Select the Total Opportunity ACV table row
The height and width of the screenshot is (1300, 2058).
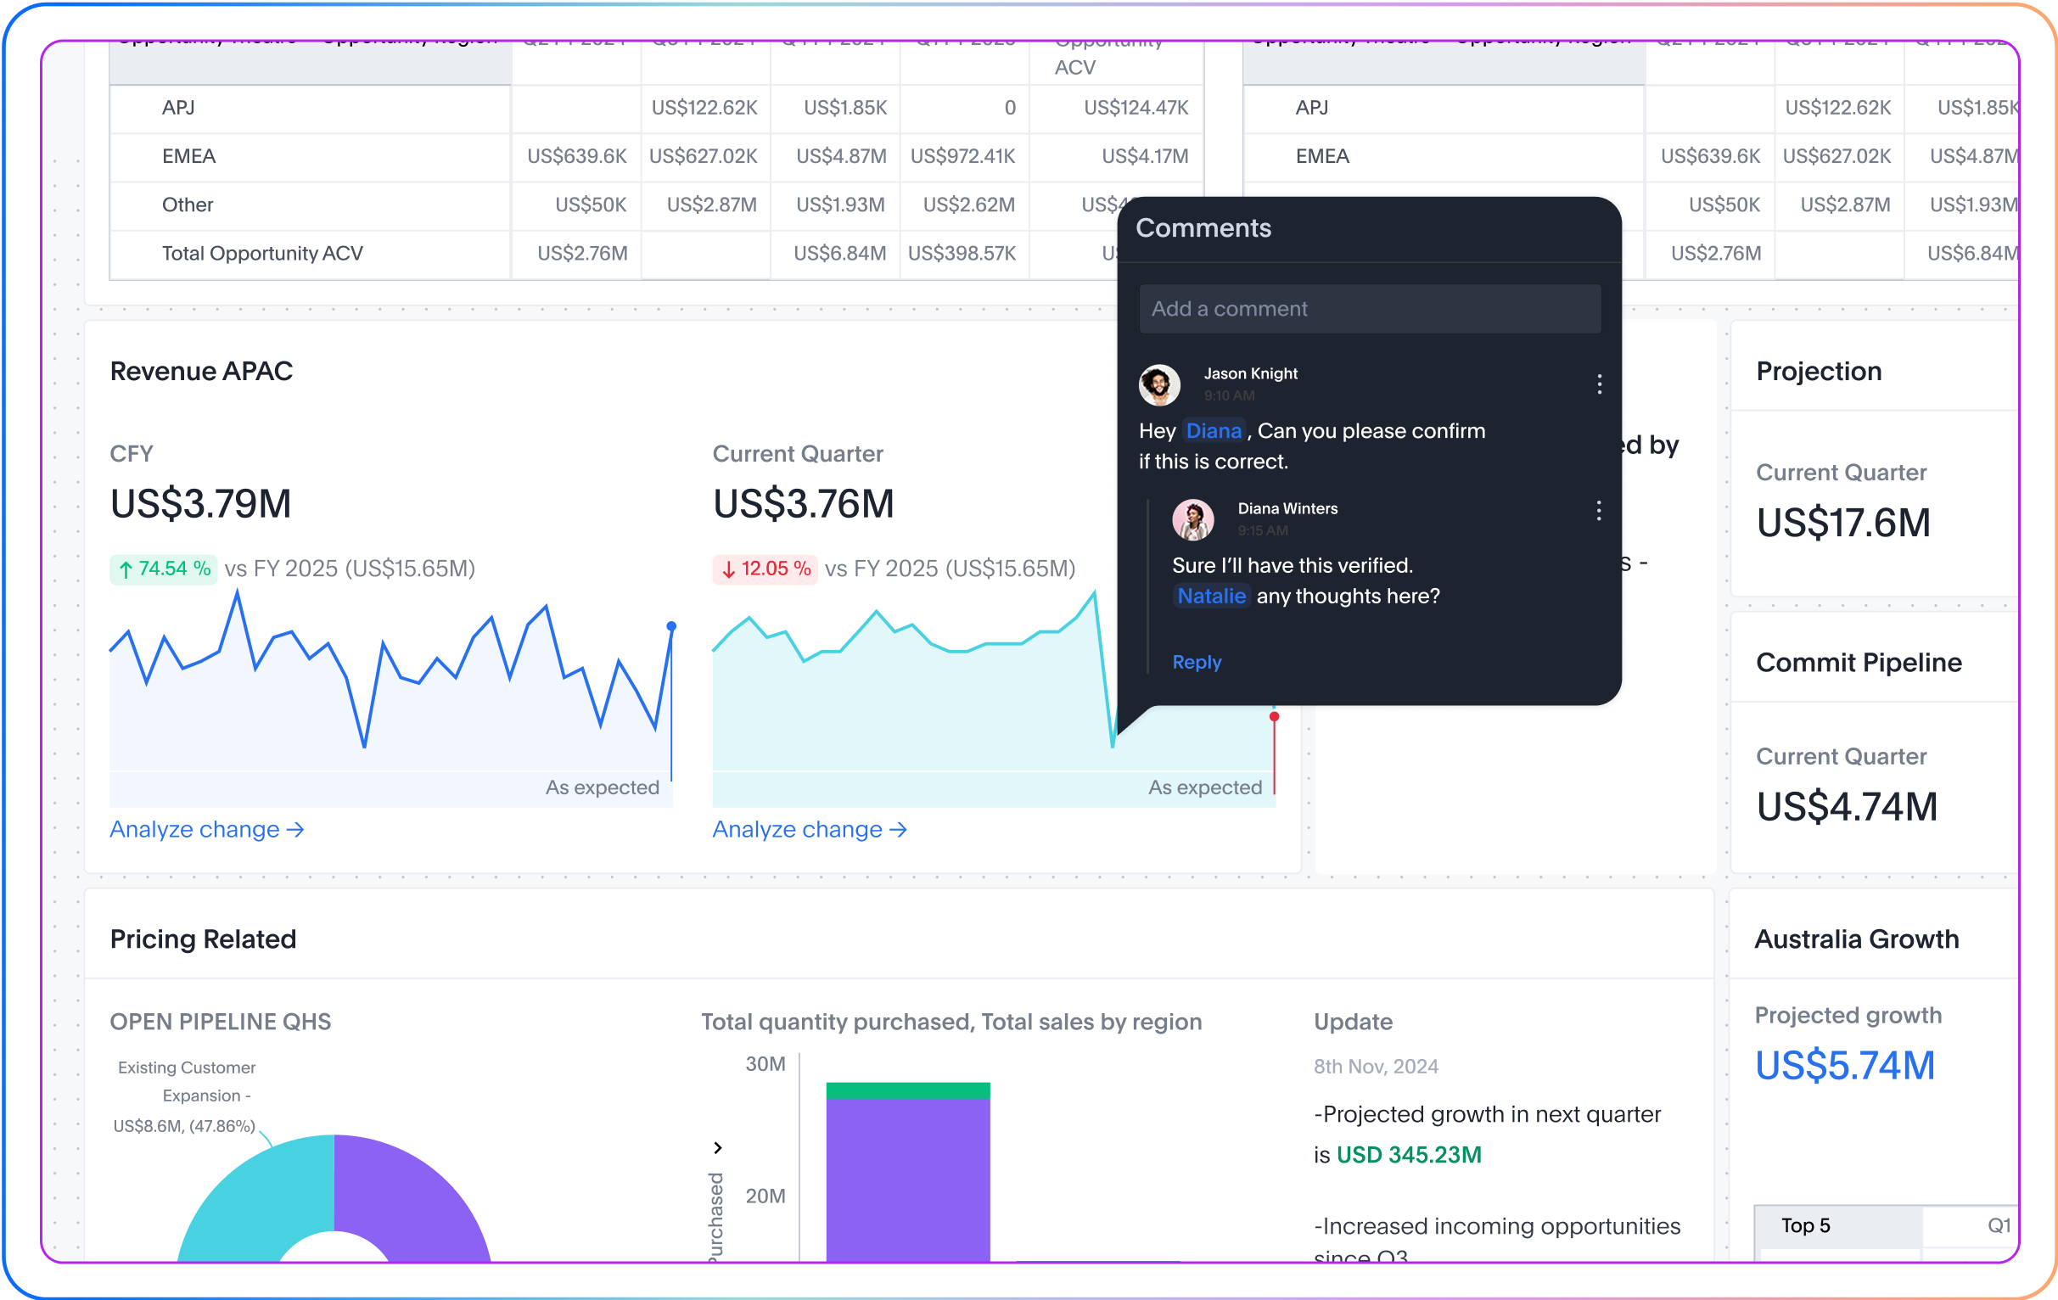point(263,253)
